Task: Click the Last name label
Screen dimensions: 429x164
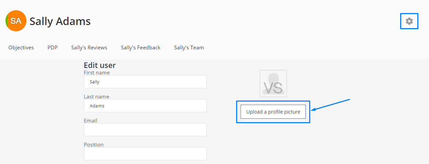Action: click(x=96, y=97)
